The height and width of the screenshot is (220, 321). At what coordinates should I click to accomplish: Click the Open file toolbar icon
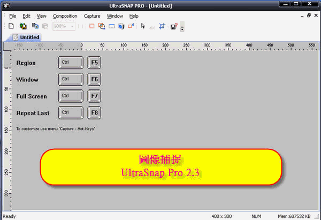click(x=23, y=26)
